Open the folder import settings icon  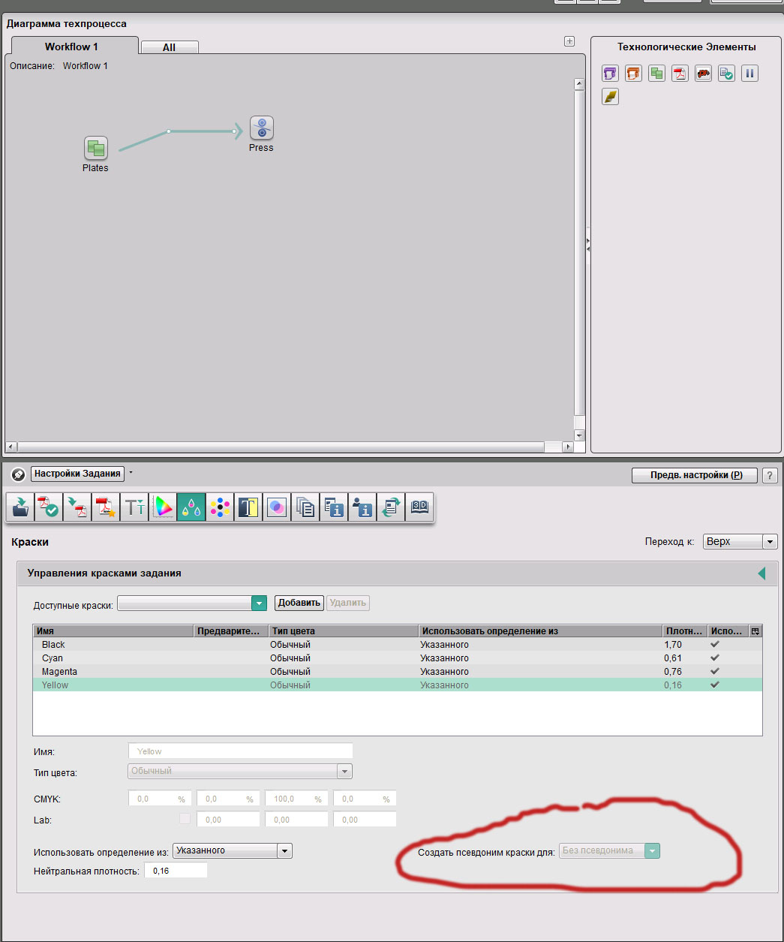click(x=21, y=507)
